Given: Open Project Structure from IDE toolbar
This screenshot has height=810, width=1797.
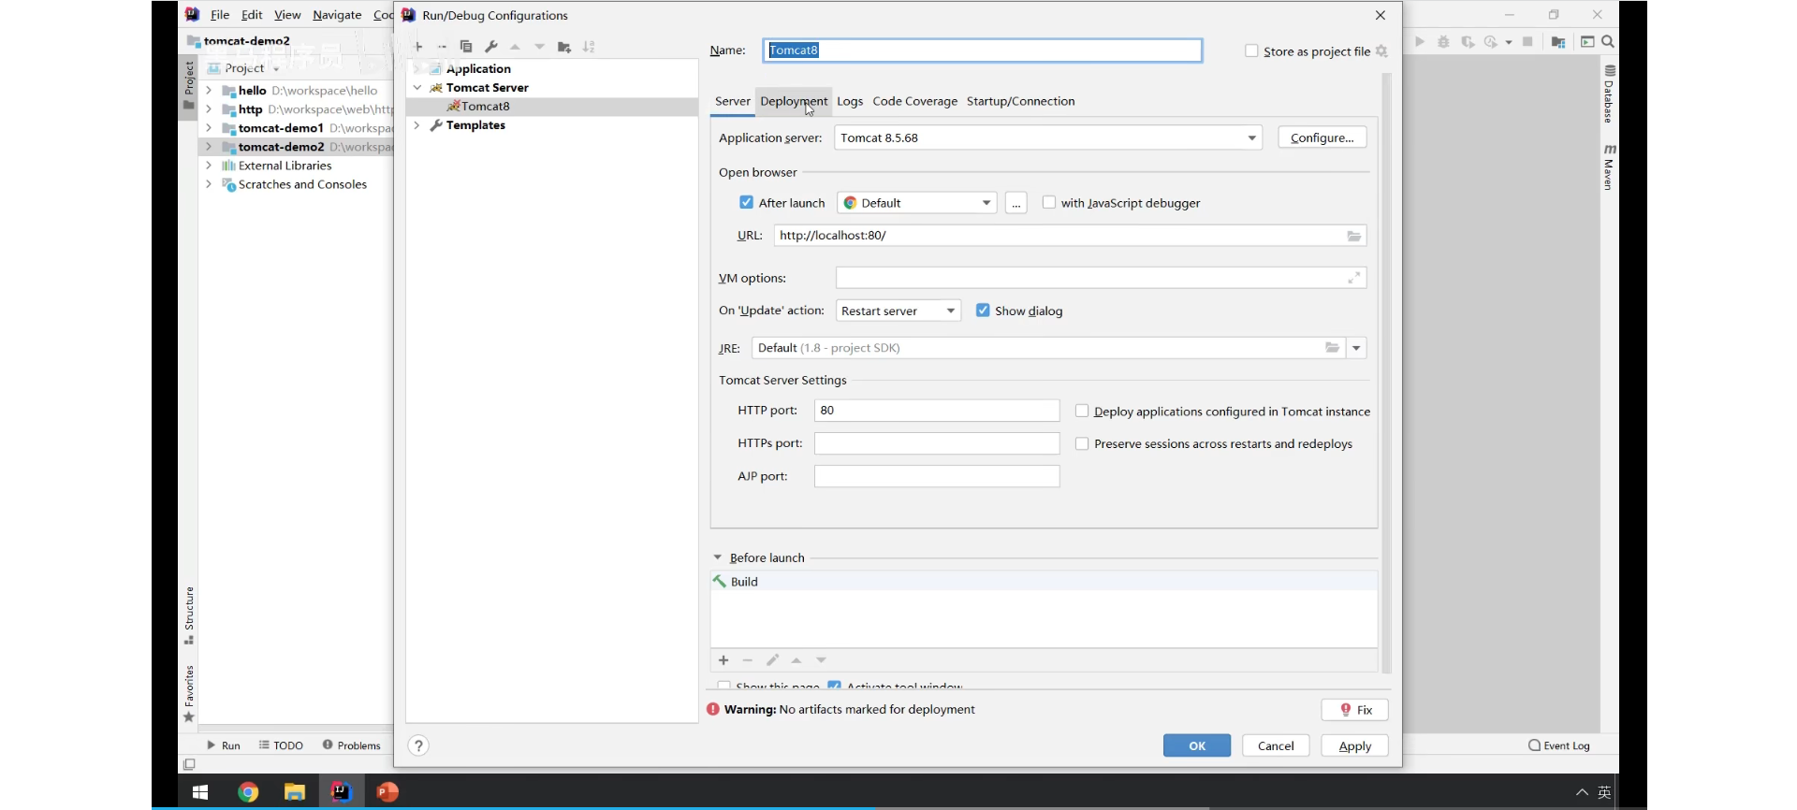Looking at the screenshot, I should click(x=1558, y=42).
